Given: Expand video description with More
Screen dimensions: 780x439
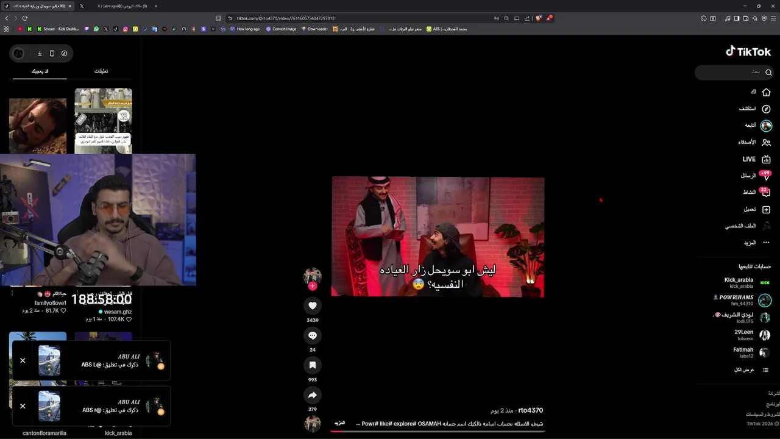Looking at the screenshot, I should pyautogui.click(x=340, y=423).
